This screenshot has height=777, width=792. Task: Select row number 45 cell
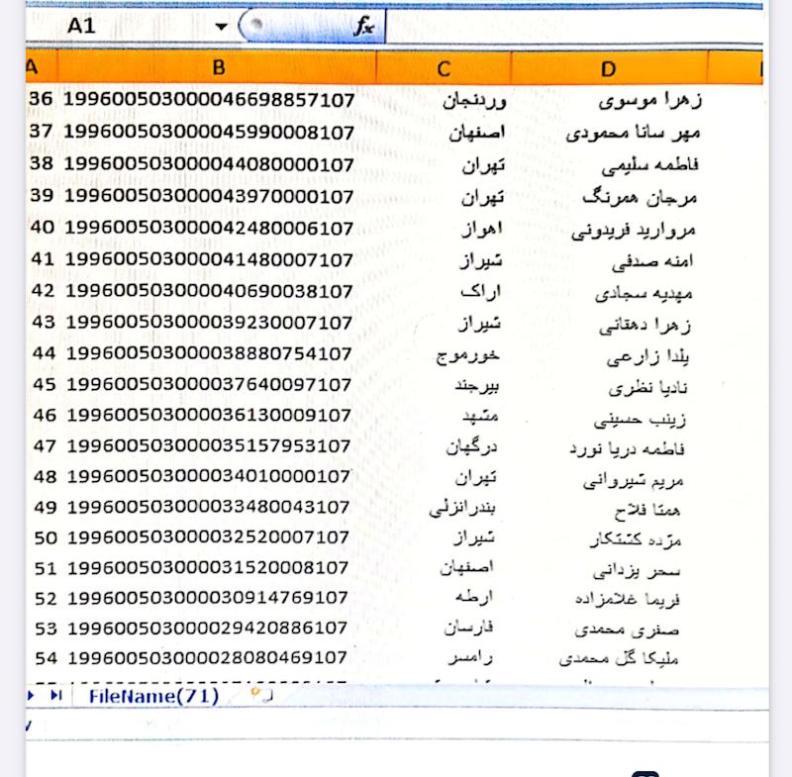[x=45, y=385]
